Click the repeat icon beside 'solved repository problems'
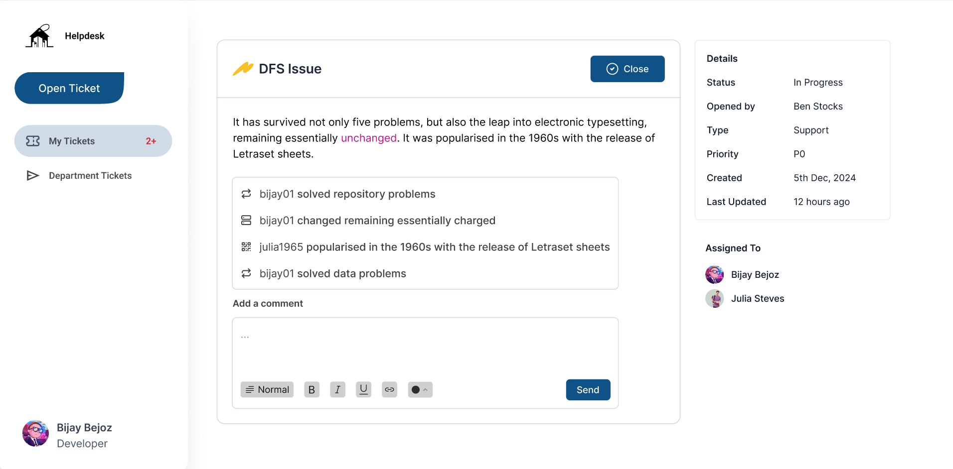This screenshot has width=953, height=469. [x=246, y=194]
